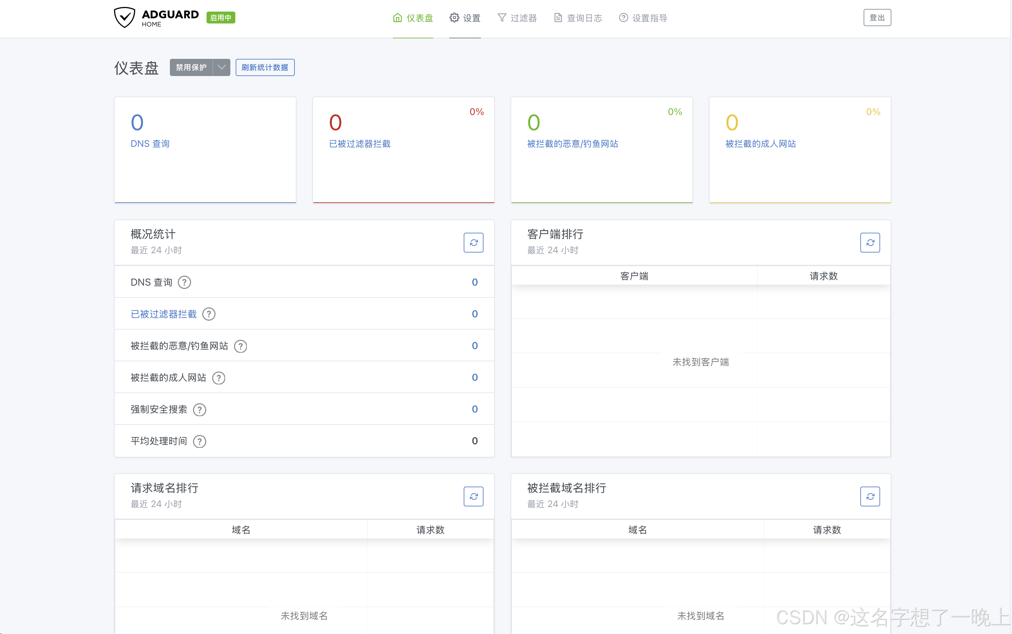This screenshot has height=634, width=1012.
Task: Show help tooltip for DNS 查询
Action: click(184, 282)
